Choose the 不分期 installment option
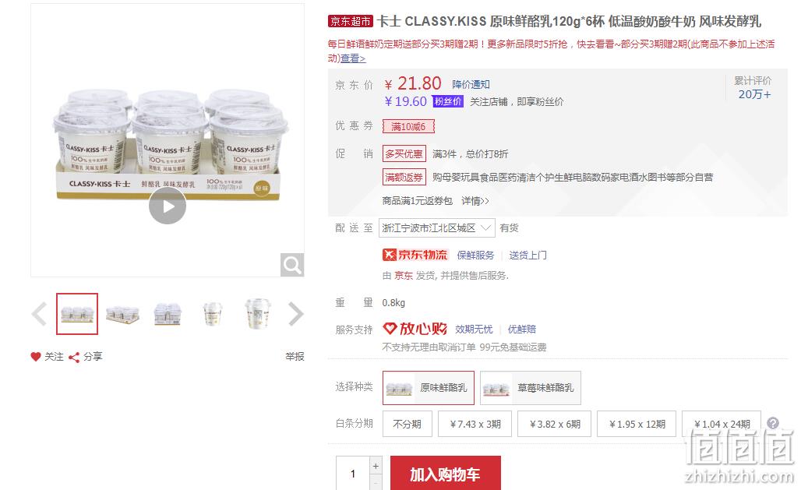This screenshot has width=801, height=490. coord(408,424)
